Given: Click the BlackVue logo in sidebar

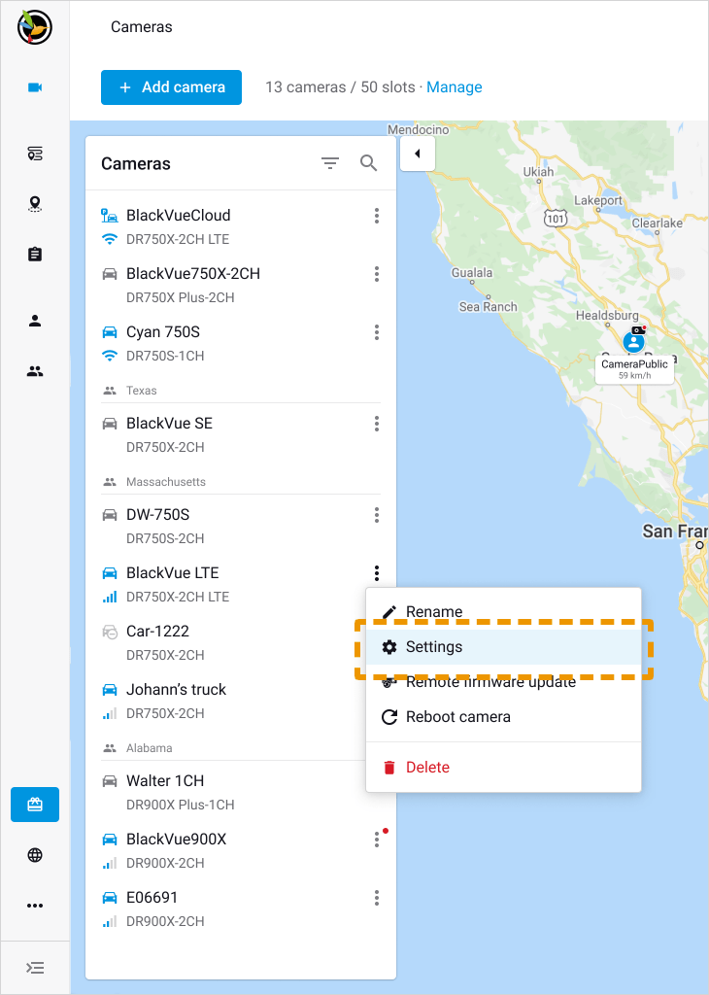Looking at the screenshot, I should point(34,27).
